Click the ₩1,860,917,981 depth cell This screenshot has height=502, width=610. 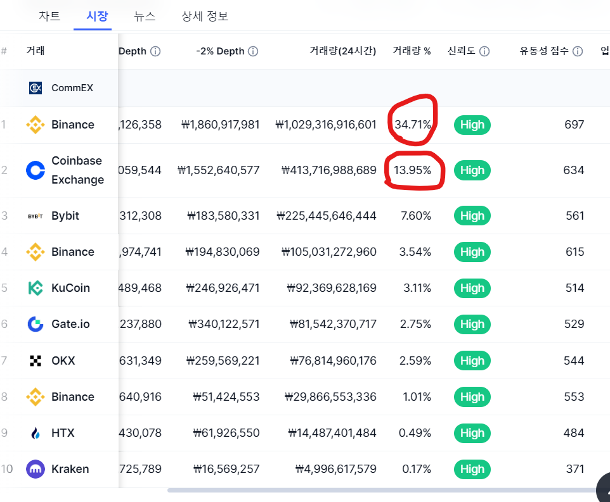coord(221,125)
